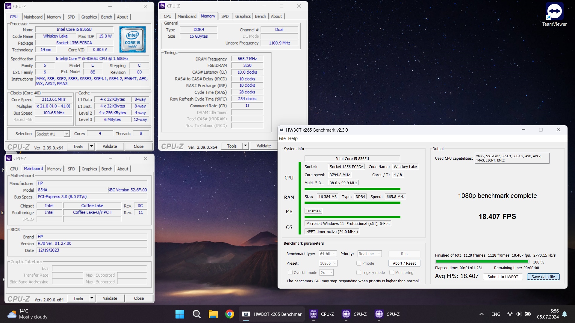
Task: Open clock and calendar 5:56
Action: [x=548, y=314]
